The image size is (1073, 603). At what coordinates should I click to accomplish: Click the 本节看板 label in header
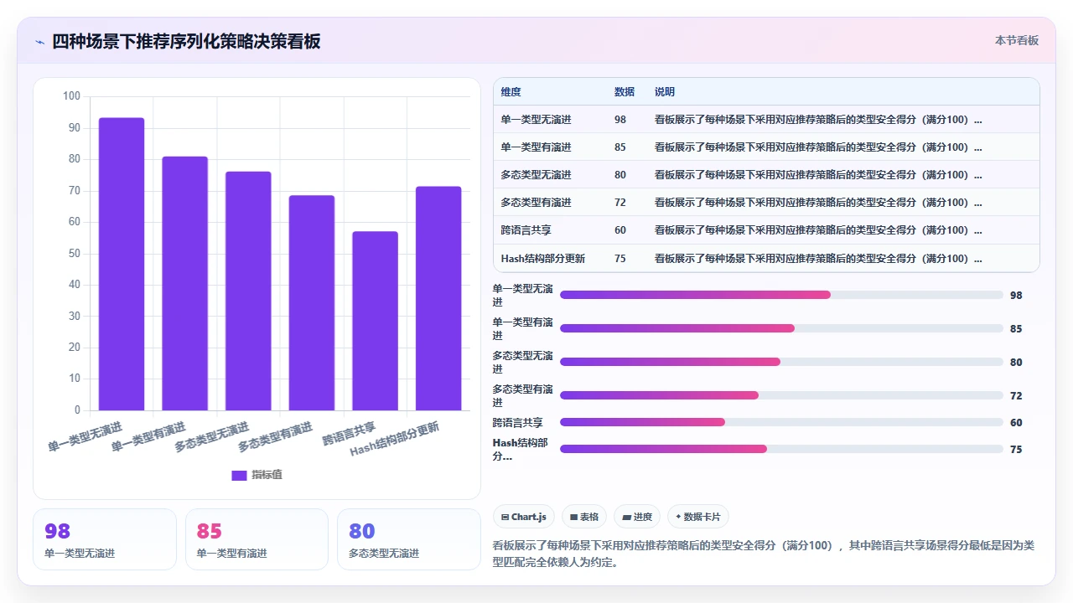click(x=1017, y=40)
